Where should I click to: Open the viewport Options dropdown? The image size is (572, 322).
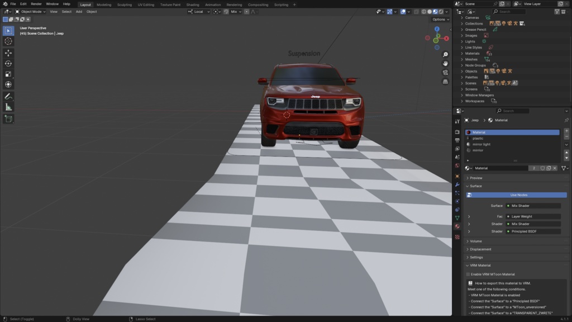tap(441, 20)
